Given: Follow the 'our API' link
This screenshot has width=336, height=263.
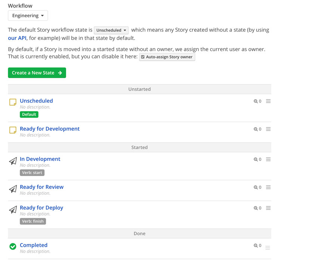Looking at the screenshot, I should [17, 38].
